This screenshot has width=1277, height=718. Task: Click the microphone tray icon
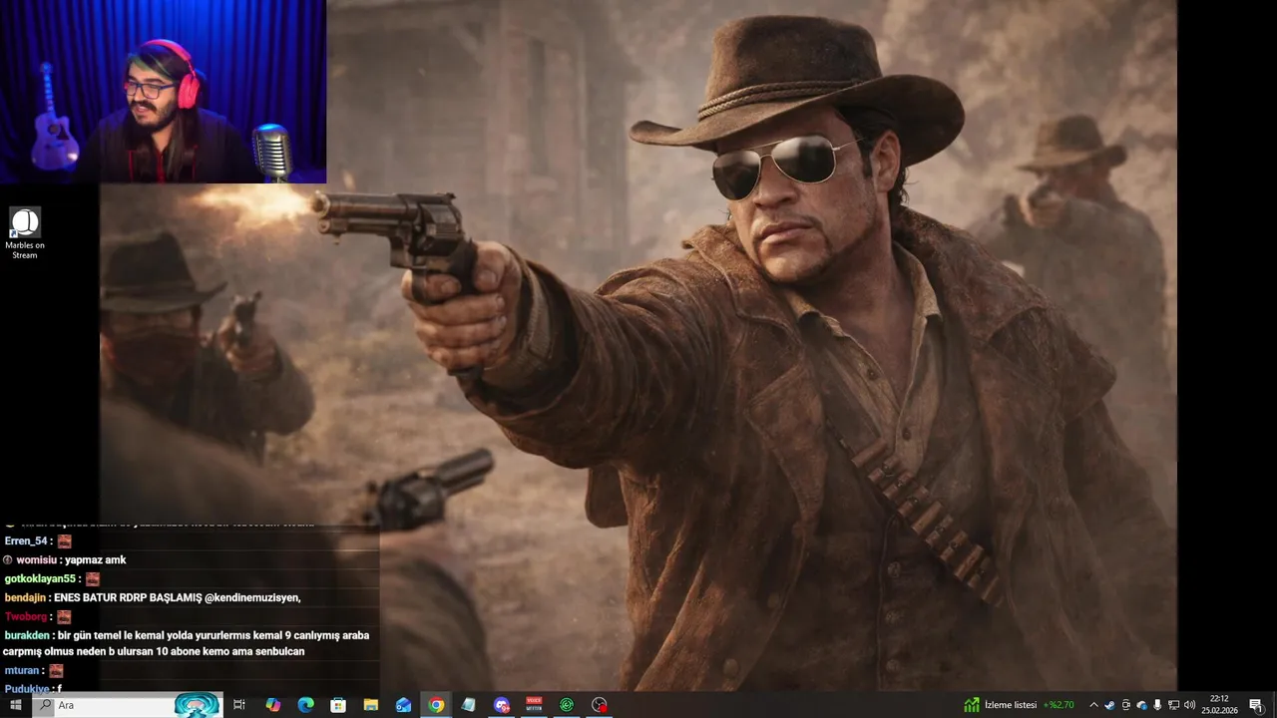[x=1157, y=705]
